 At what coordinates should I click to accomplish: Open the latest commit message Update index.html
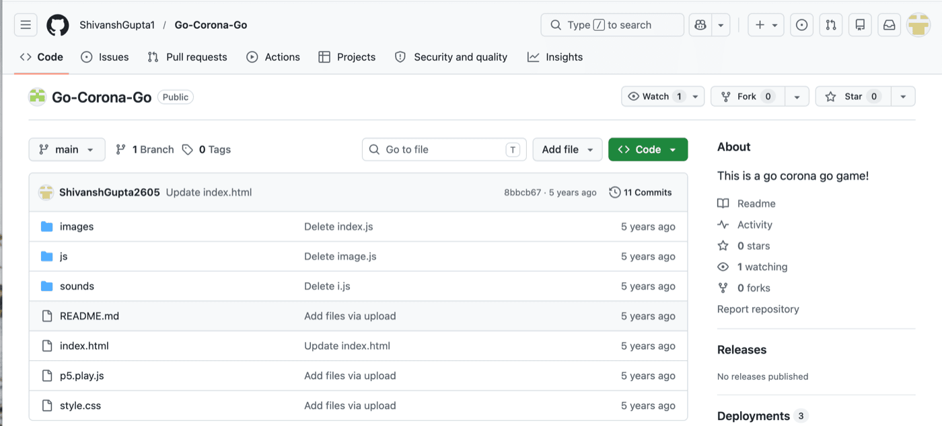209,192
